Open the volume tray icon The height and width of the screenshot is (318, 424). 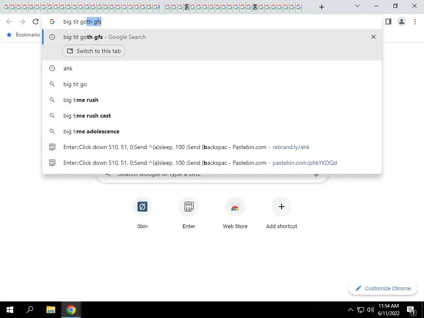click(x=371, y=310)
